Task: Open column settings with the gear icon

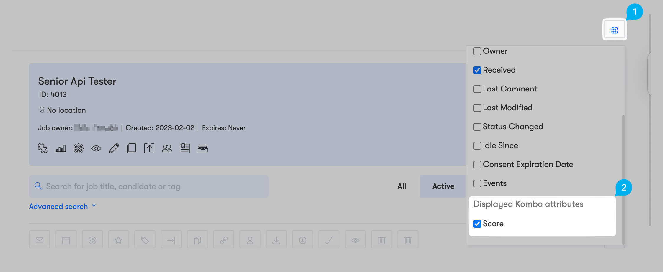Action: pos(614,30)
